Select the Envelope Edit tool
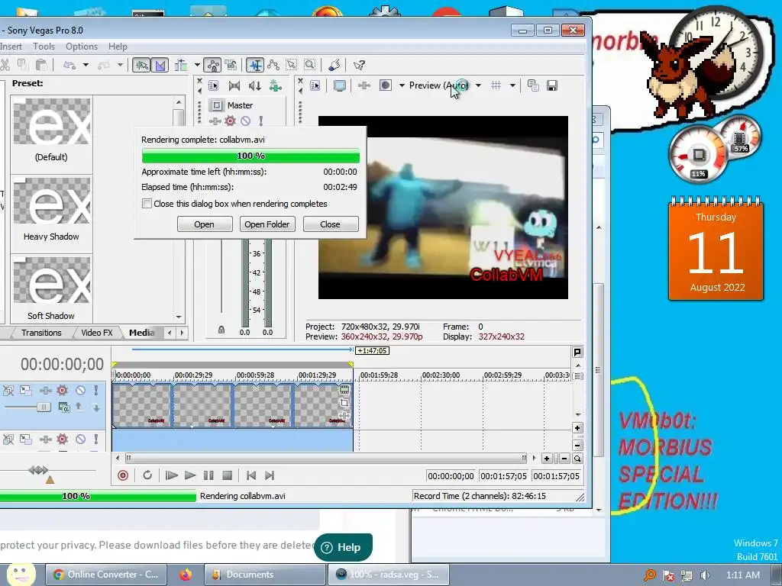Screen dimensions: 782x586 coord(273,65)
